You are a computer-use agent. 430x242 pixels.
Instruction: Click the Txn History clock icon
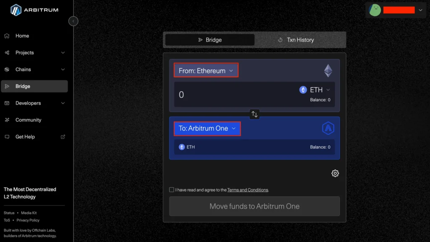pyautogui.click(x=280, y=40)
